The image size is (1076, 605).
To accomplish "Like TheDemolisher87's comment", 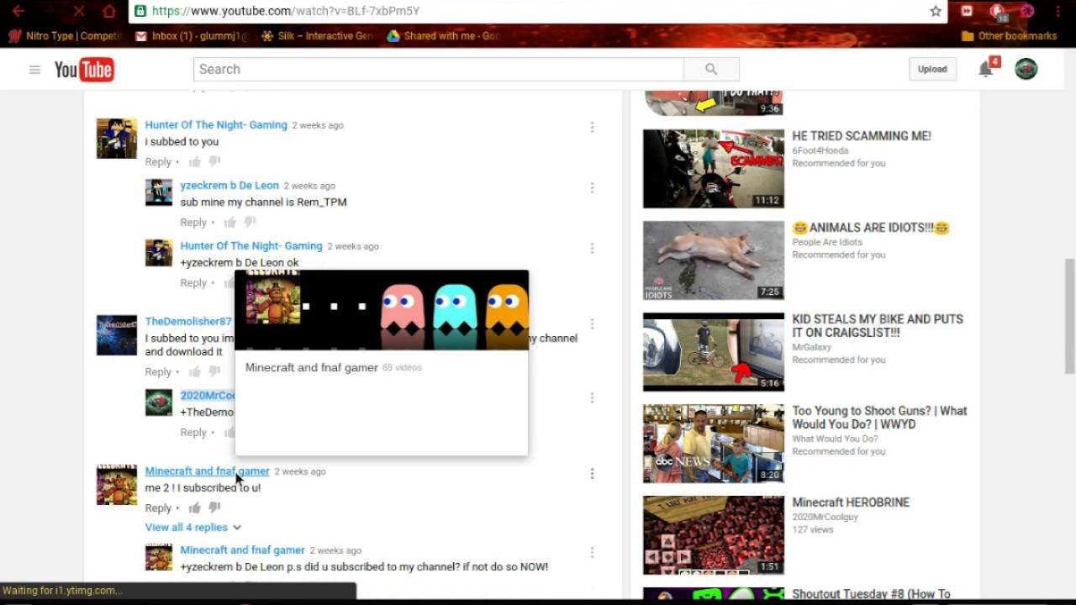I will coord(195,371).
